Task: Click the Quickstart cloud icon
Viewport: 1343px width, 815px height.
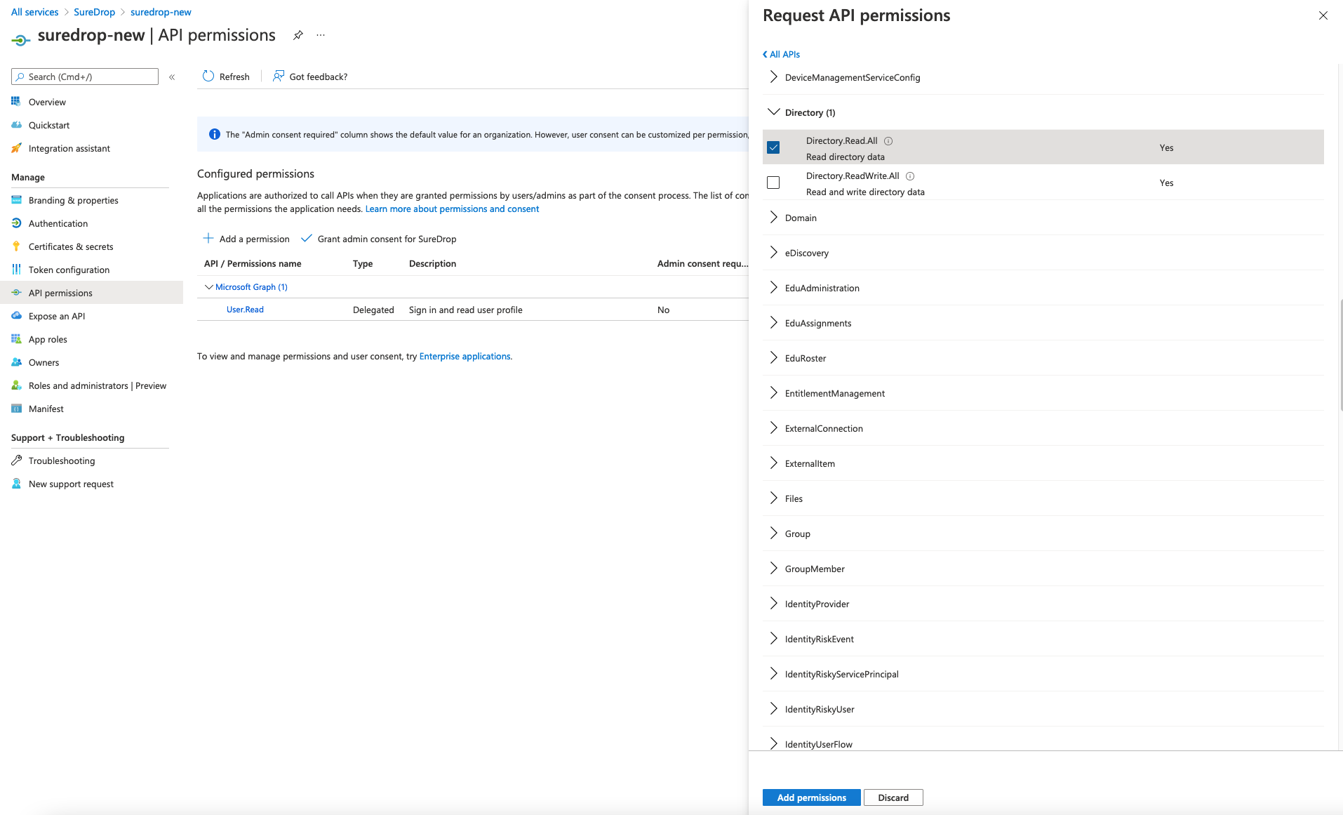Action: tap(16, 125)
